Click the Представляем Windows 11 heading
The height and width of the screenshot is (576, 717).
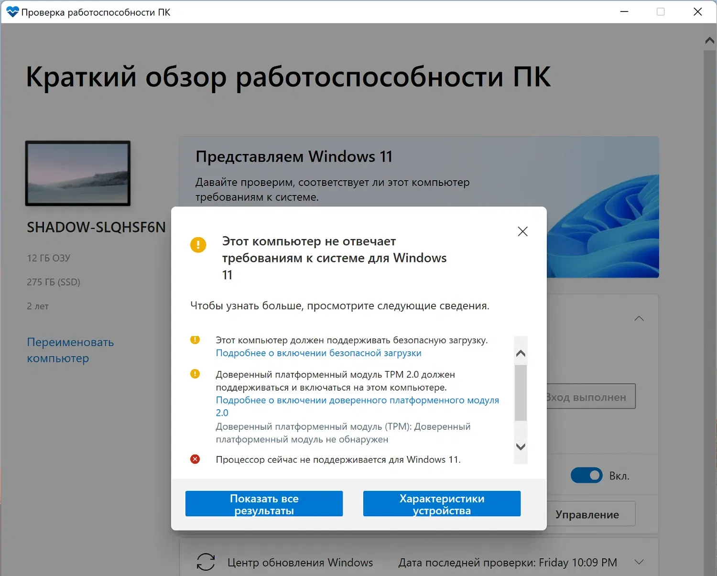[x=294, y=156]
